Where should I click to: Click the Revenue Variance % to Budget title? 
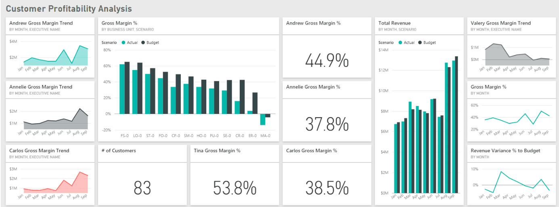click(x=505, y=151)
